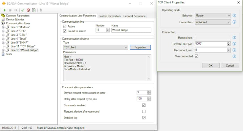Show info for the Connection dropdown field
The image size is (243, 131).
pyautogui.click(x=234, y=22)
